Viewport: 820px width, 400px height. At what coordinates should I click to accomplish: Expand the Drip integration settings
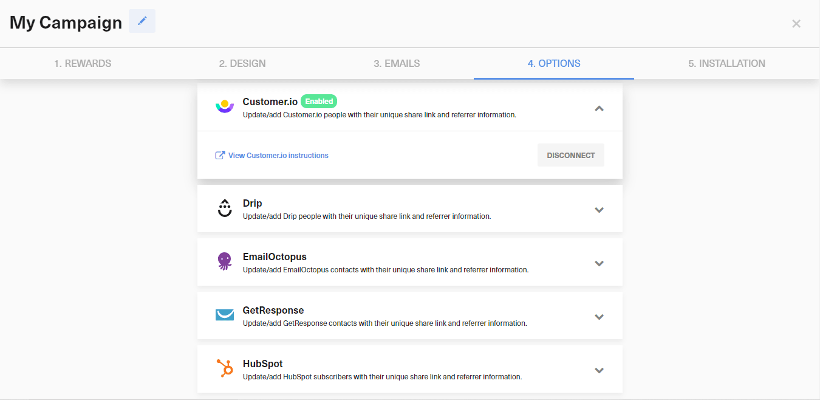click(599, 209)
